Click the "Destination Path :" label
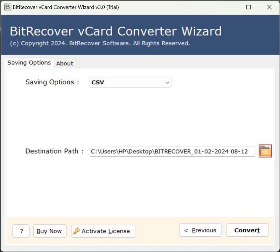This screenshot has height=252, width=280. pos(55,151)
